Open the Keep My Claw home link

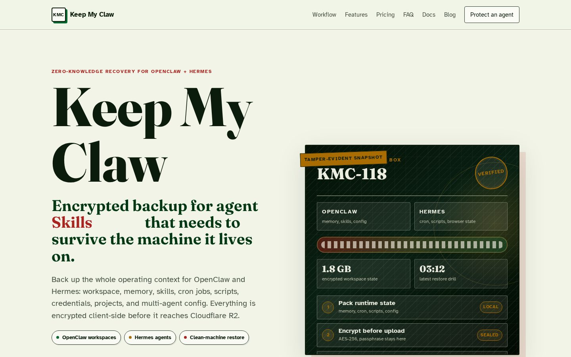[83, 15]
